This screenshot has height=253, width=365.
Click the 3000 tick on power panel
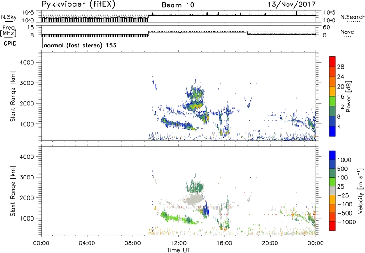click(x=27, y=83)
